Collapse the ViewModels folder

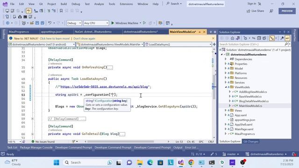pyautogui.click(x=226, y=87)
